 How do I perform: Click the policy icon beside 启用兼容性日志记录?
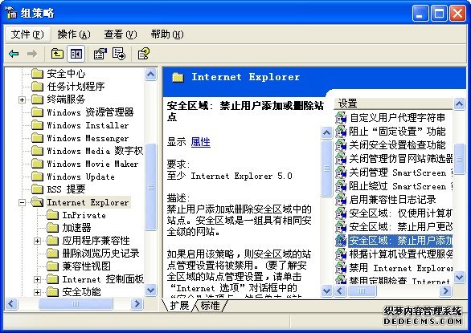click(x=341, y=200)
